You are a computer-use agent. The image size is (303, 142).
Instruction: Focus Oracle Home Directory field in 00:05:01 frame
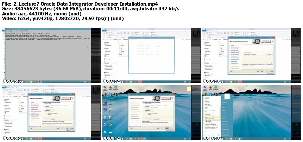[254, 55]
